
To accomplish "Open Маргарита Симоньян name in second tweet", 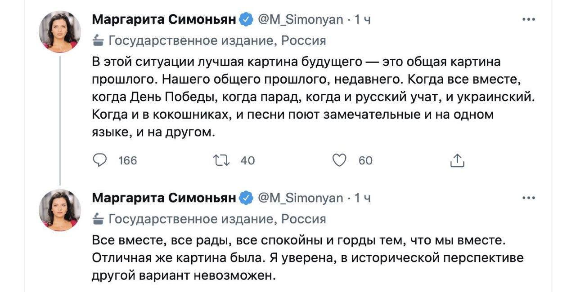I will pyautogui.click(x=164, y=198).
